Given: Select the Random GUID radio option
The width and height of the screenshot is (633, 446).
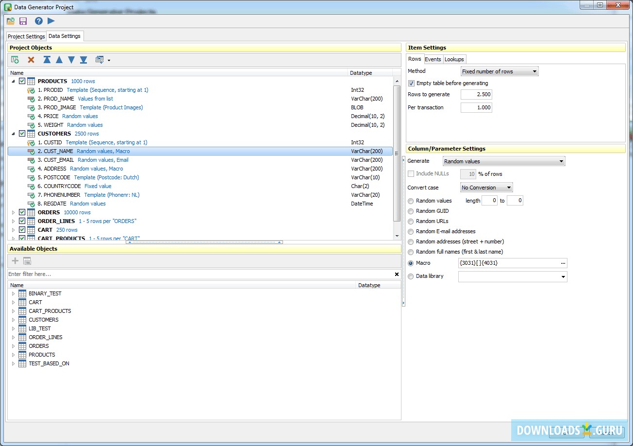Looking at the screenshot, I should [x=411, y=211].
